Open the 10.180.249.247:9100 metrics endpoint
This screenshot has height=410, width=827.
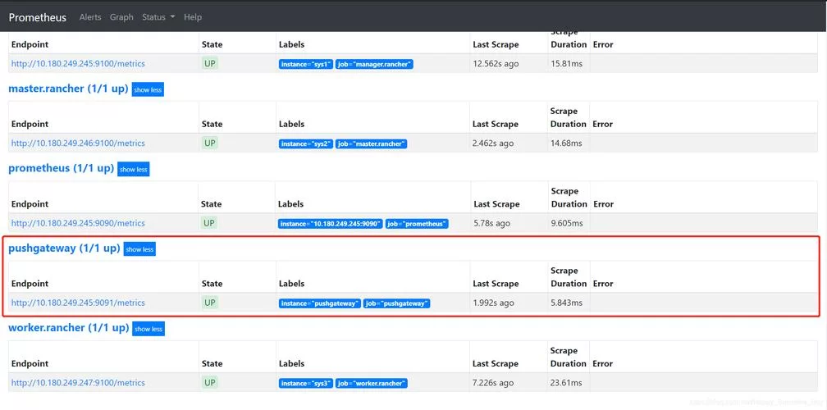[78, 383]
